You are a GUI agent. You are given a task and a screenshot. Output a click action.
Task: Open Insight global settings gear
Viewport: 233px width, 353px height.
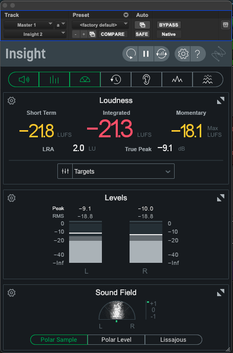(183, 54)
